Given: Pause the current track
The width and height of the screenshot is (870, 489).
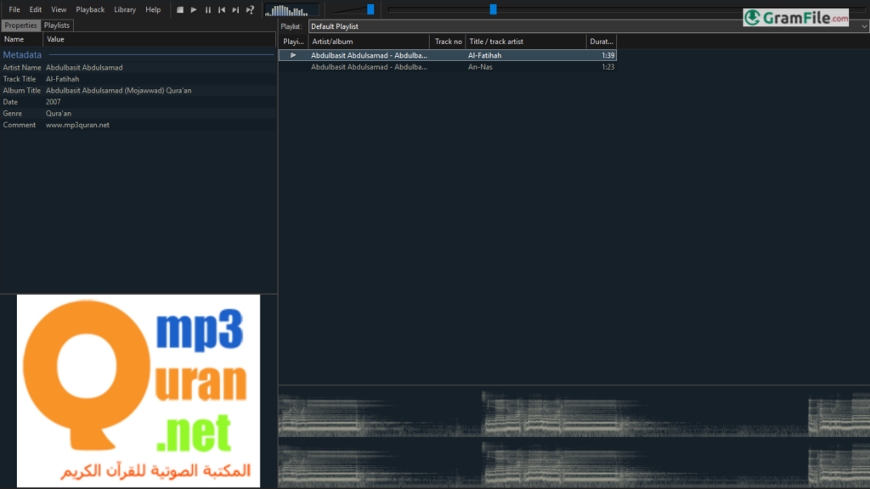Looking at the screenshot, I should point(207,9).
